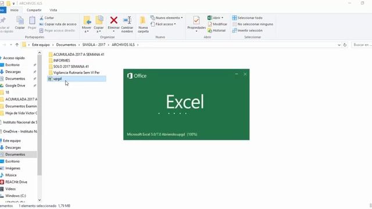Switch to the Vista ribbon tab
372x209 pixels.
(53, 10)
